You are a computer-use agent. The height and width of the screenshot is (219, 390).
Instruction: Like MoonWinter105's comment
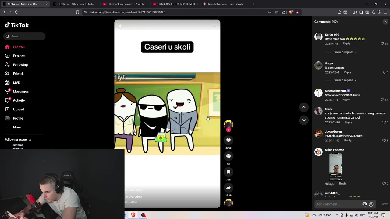(x=382, y=100)
